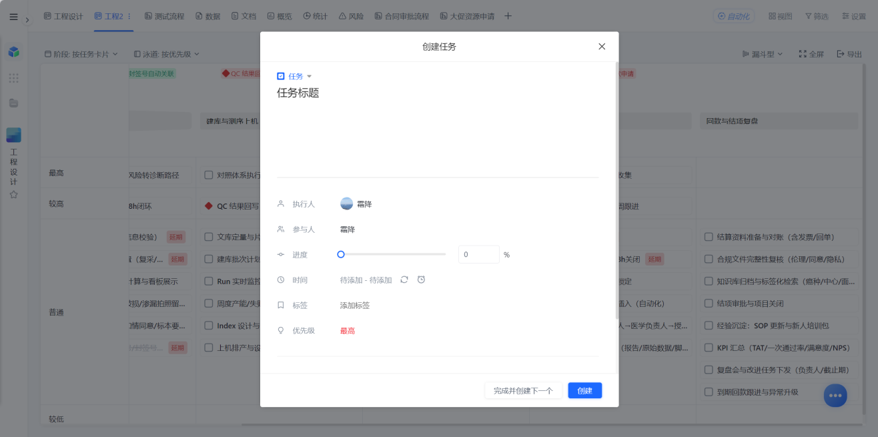Switch to the 概览 tab
Image resolution: width=878 pixels, height=437 pixels.
(x=280, y=16)
